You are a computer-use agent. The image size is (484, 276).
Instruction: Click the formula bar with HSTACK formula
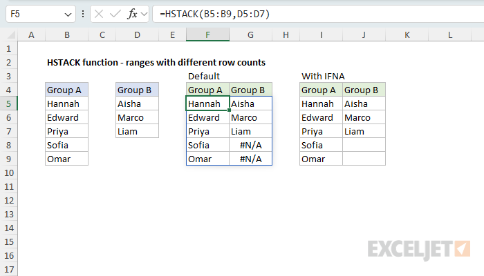318,14
